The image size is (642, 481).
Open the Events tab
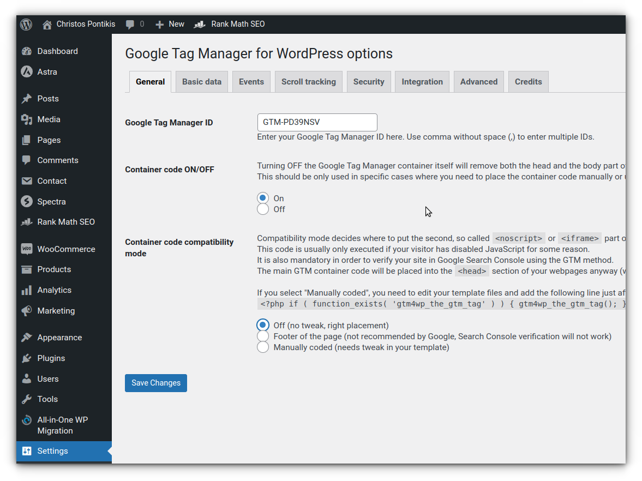[x=251, y=82]
